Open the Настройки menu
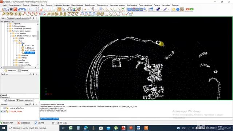Image resolution: width=233 pixels, height=131 pixels. (166, 5)
